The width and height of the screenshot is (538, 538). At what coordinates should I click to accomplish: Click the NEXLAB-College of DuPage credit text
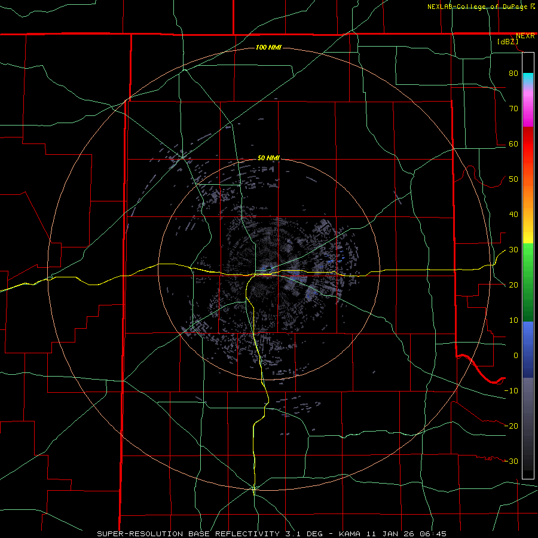coord(478,7)
